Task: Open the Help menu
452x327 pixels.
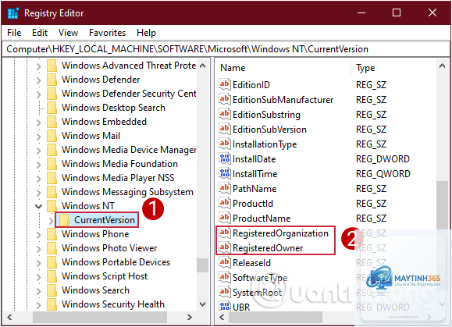Action: [146, 33]
